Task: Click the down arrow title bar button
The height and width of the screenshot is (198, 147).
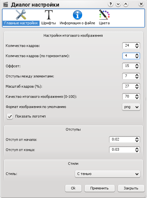Action: tap(118, 4)
